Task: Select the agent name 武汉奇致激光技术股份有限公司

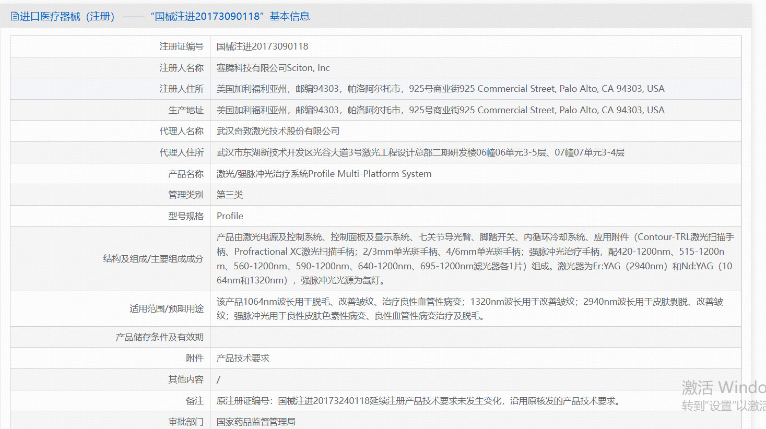Action: click(x=278, y=132)
